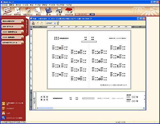
Task: Select the table O seating block
Action: coord(99,79)
